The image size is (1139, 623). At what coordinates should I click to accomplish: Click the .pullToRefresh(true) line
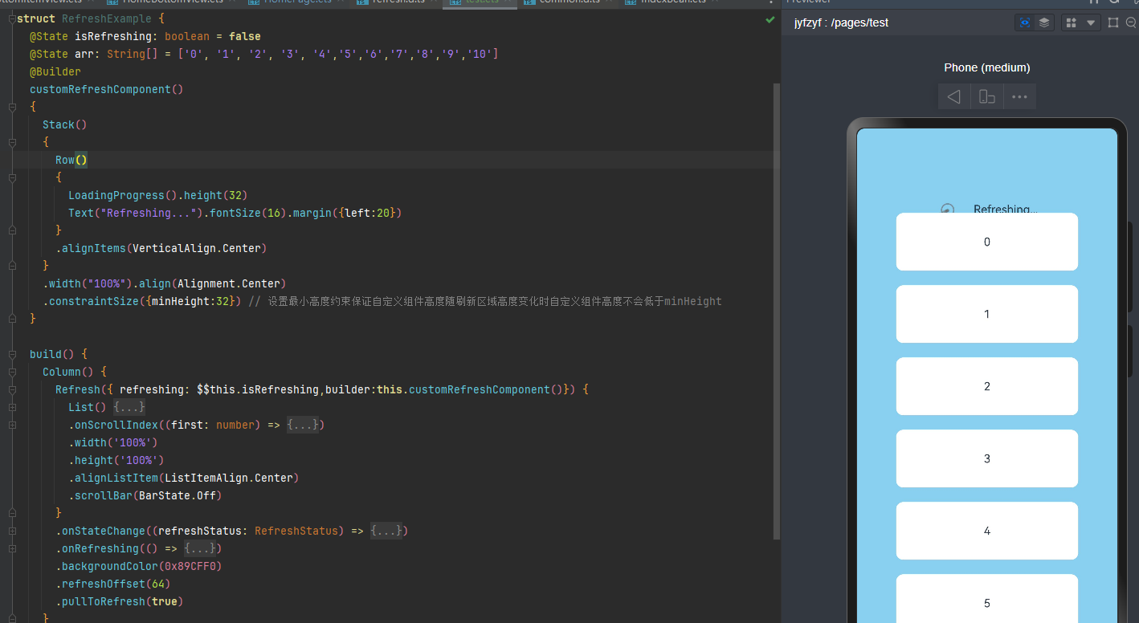[x=120, y=601]
